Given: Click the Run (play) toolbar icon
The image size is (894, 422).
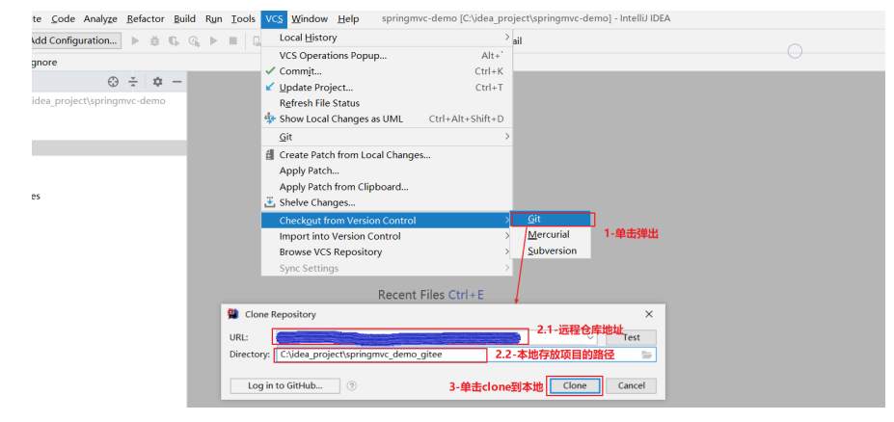Looking at the screenshot, I should (135, 40).
